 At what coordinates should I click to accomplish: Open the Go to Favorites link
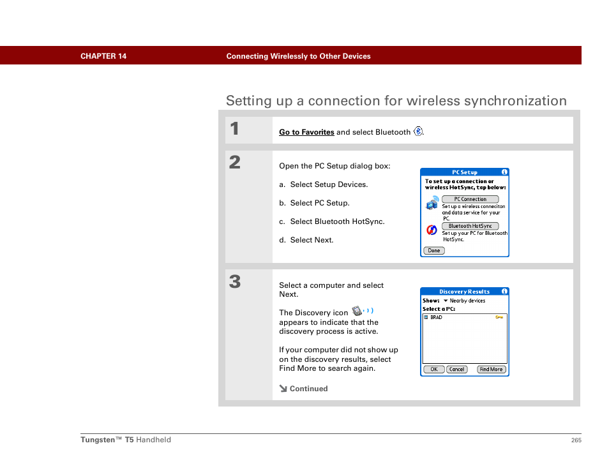[x=306, y=132]
